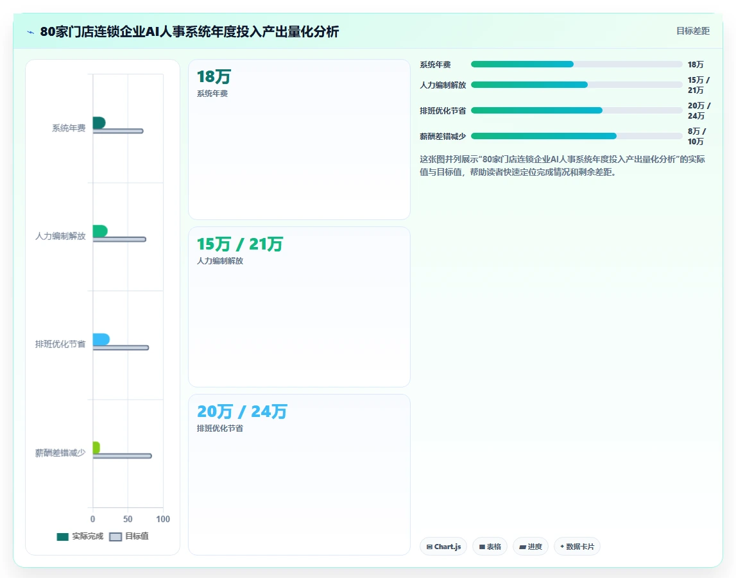Click the dashboard title heading

pos(189,32)
